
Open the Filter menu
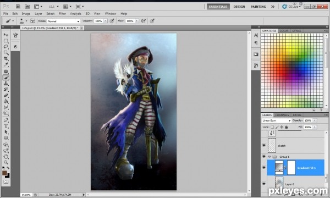pos(62,14)
